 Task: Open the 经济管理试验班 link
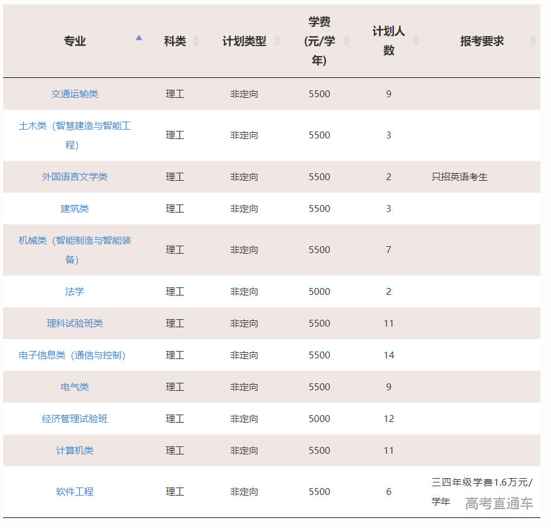pyautogui.click(x=75, y=419)
